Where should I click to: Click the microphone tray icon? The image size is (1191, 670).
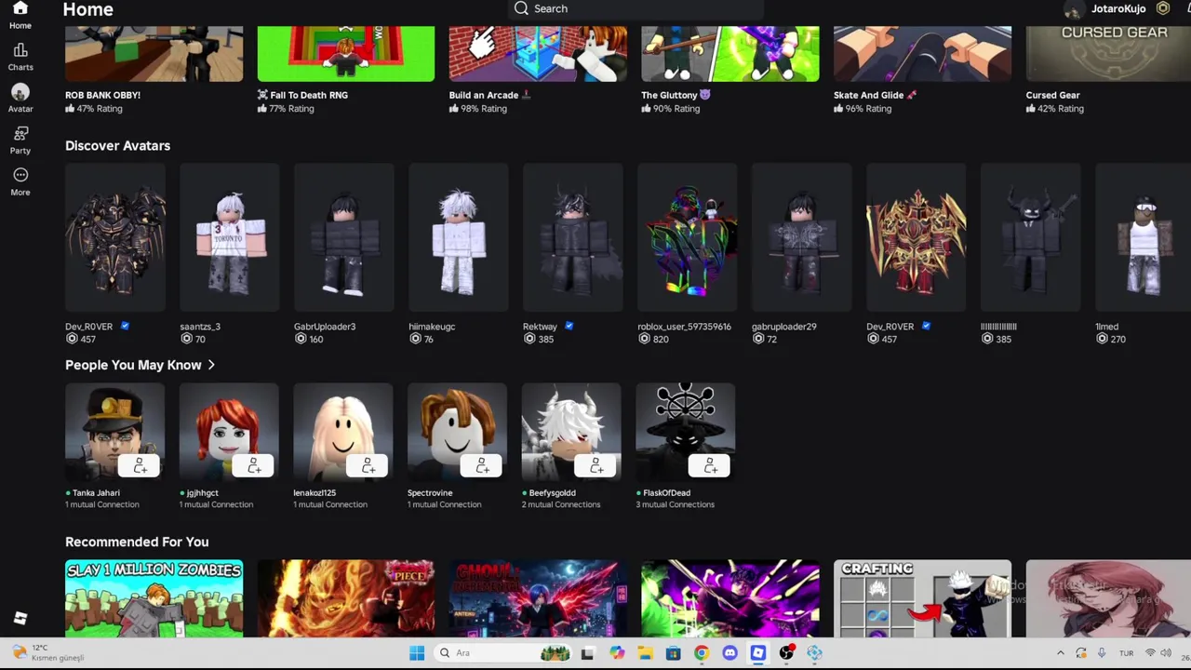click(1102, 653)
